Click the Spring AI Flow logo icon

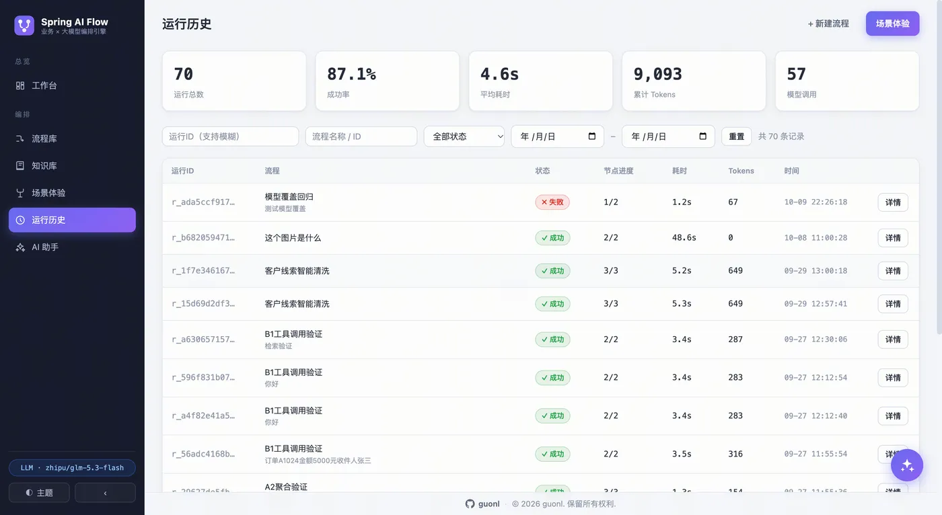[24, 26]
